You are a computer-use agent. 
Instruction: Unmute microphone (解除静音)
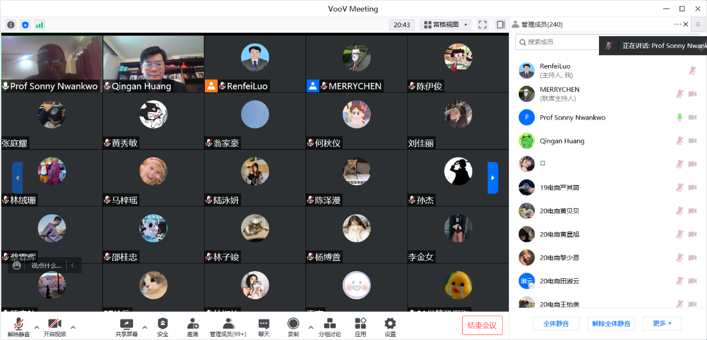pyautogui.click(x=19, y=327)
